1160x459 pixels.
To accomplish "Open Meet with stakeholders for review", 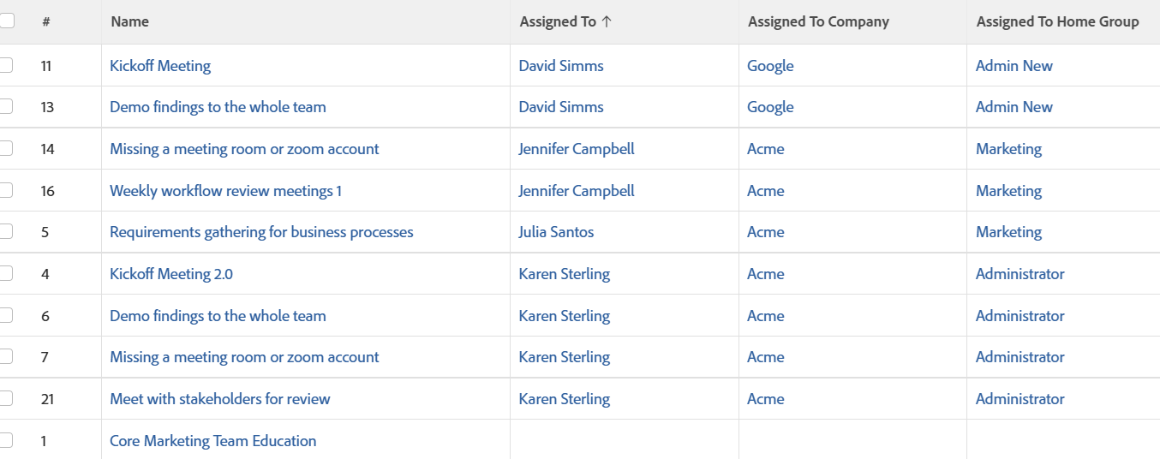I will 219,399.
